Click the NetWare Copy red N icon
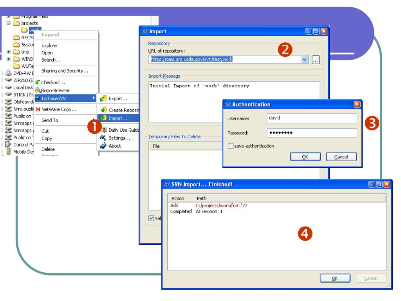401x301 pixels. click(x=38, y=109)
